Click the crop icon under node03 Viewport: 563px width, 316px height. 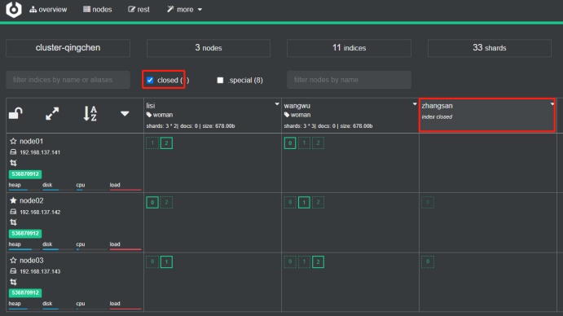pyautogui.click(x=13, y=282)
